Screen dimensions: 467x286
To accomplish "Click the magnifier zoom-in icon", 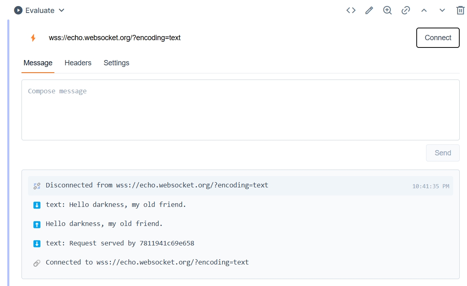I will point(387,10).
